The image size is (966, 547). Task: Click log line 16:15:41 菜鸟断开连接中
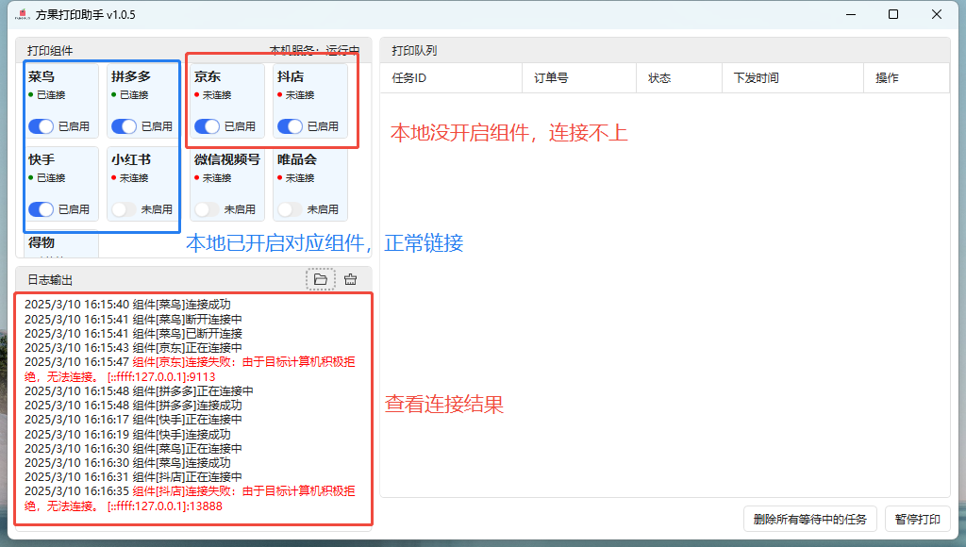click(133, 319)
